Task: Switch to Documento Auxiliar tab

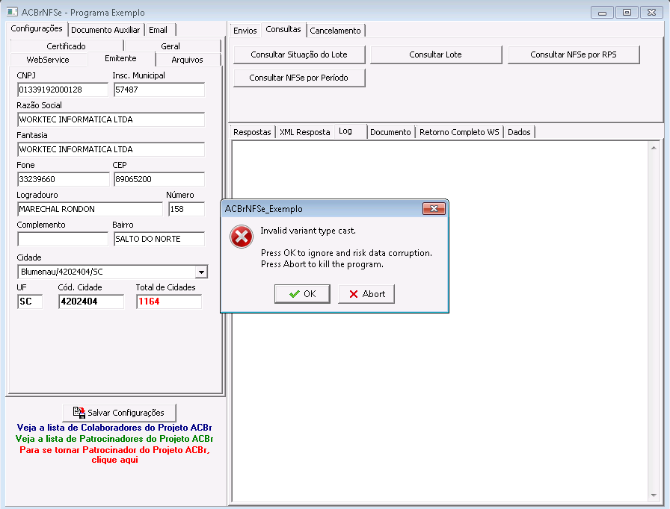Action: [105, 30]
